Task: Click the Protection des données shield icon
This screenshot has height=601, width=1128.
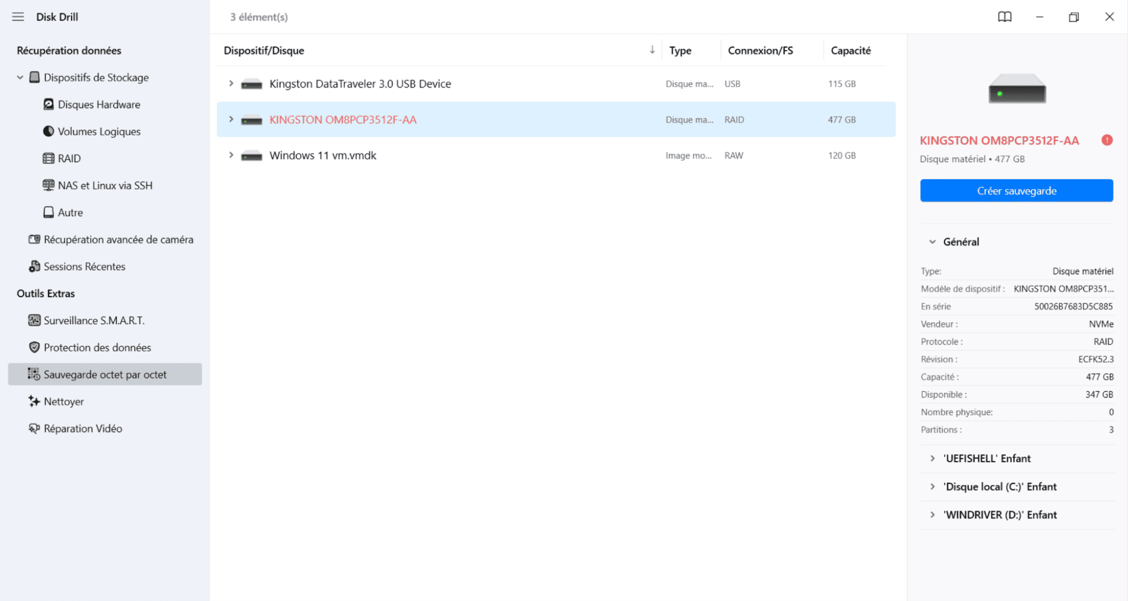Action: tap(34, 347)
